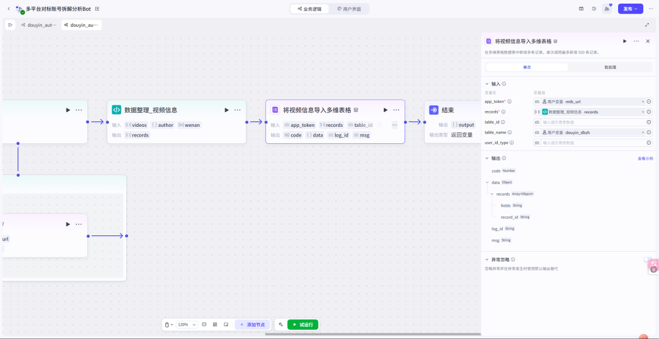Open first douyin_aut workflow tab
The width and height of the screenshot is (659, 339).
click(38, 25)
